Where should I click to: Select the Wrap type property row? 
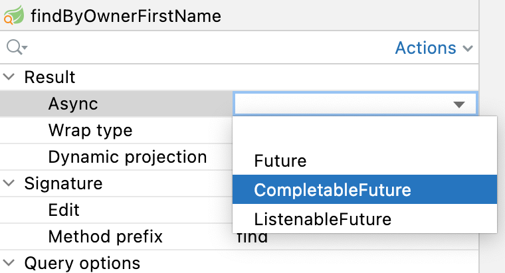coord(90,130)
